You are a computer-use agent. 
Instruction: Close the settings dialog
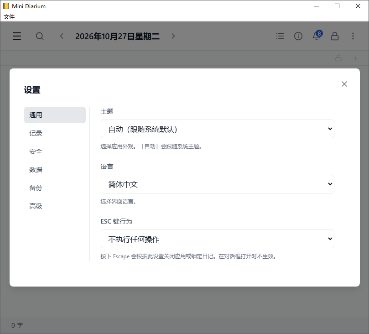tap(344, 84)
